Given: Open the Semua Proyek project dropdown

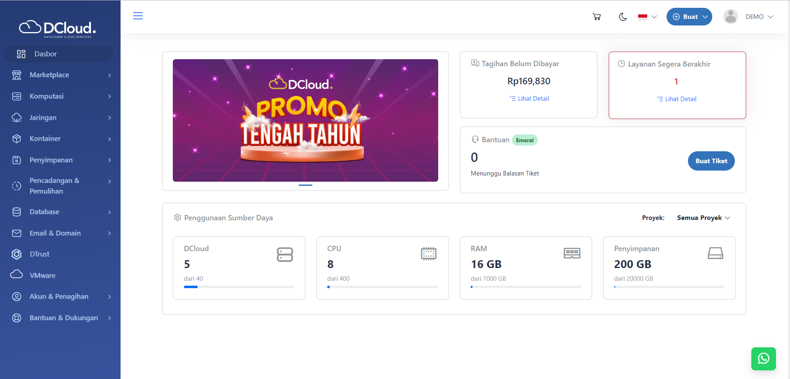Looking at the screenshot, I should [x=703, y=217].
